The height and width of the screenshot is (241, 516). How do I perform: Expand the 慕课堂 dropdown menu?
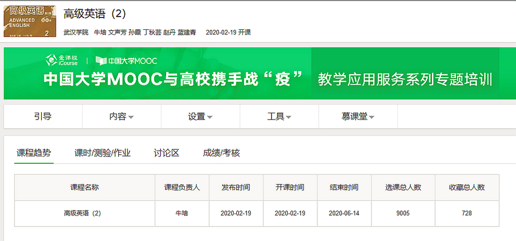tap(358, 116)
